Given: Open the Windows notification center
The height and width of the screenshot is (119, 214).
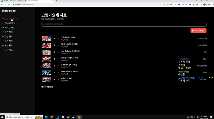Looking at the screenshot, I should 211,117.
